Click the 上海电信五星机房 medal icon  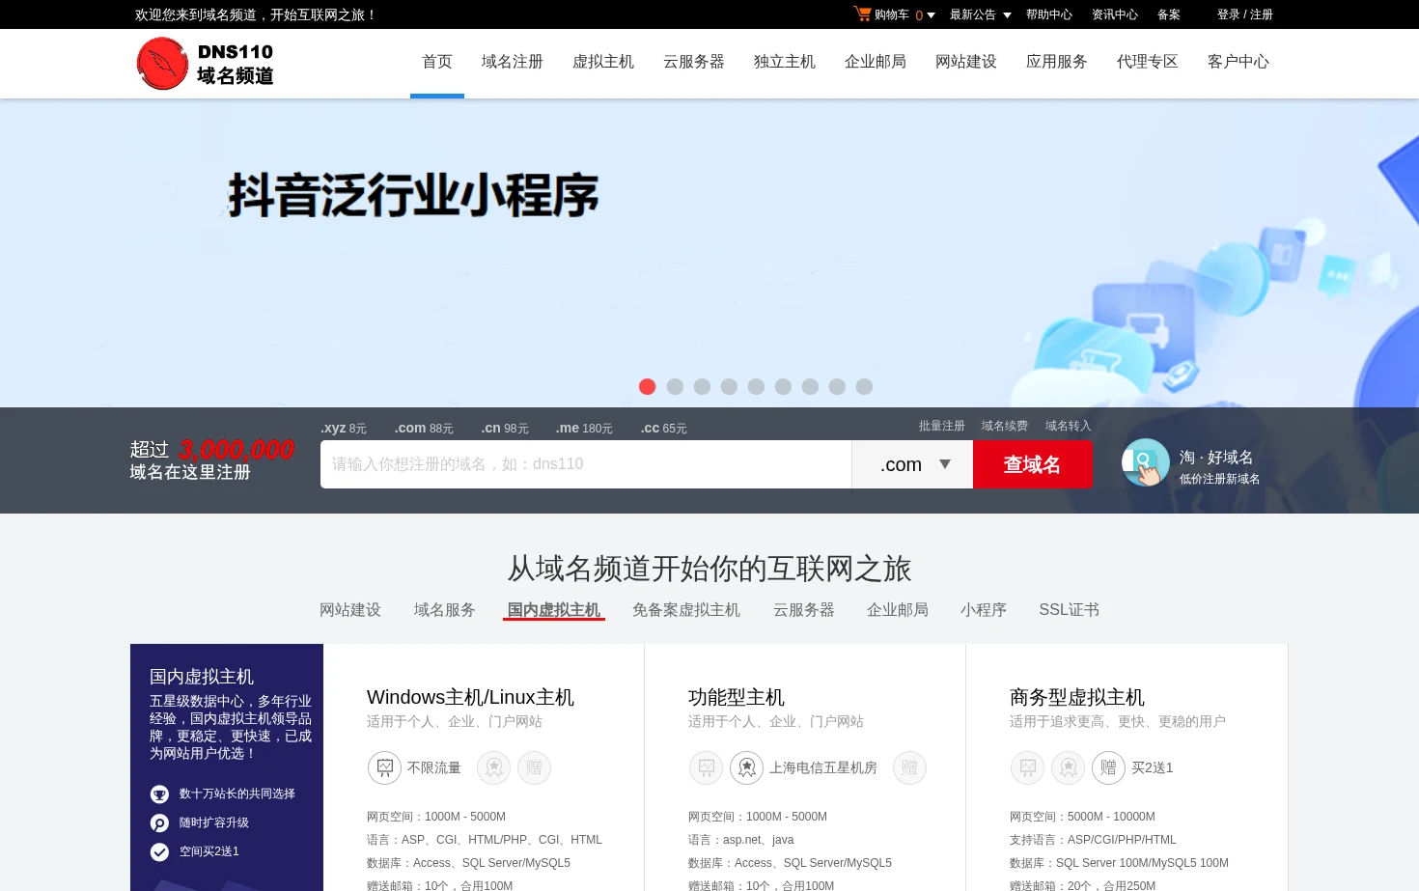tap(747, 768)
